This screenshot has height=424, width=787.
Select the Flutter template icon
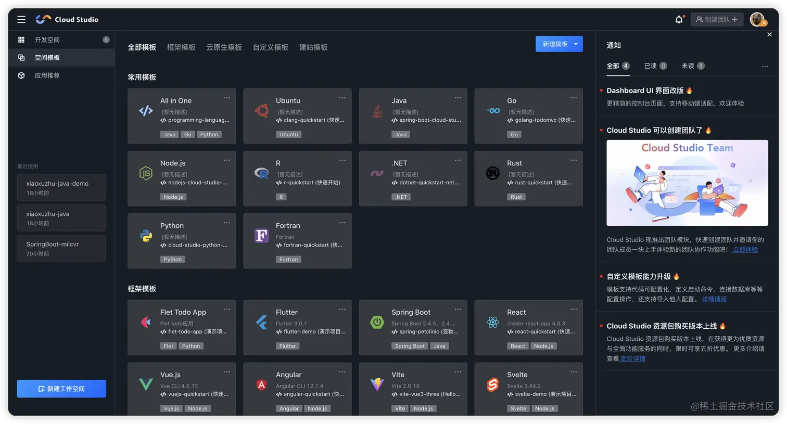click(261, 322)
